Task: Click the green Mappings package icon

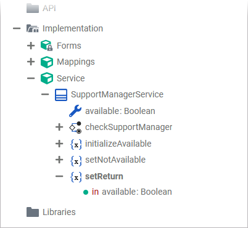Action: [47, 62]
